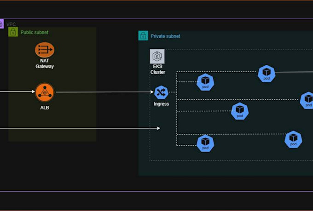313x211 pixels.
Task: Select the Public subnet lock icon
Action: [13, 32]
